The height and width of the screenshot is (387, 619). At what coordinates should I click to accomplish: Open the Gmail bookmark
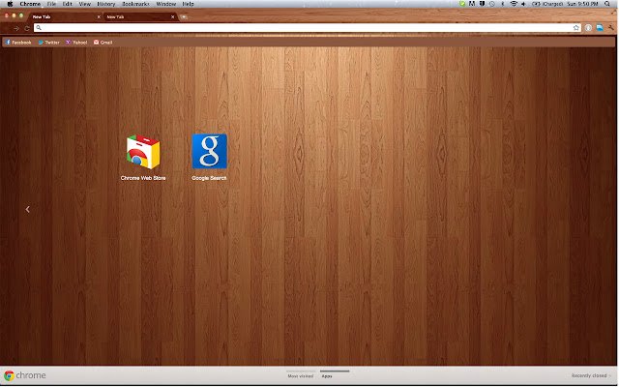pos(103,43)
